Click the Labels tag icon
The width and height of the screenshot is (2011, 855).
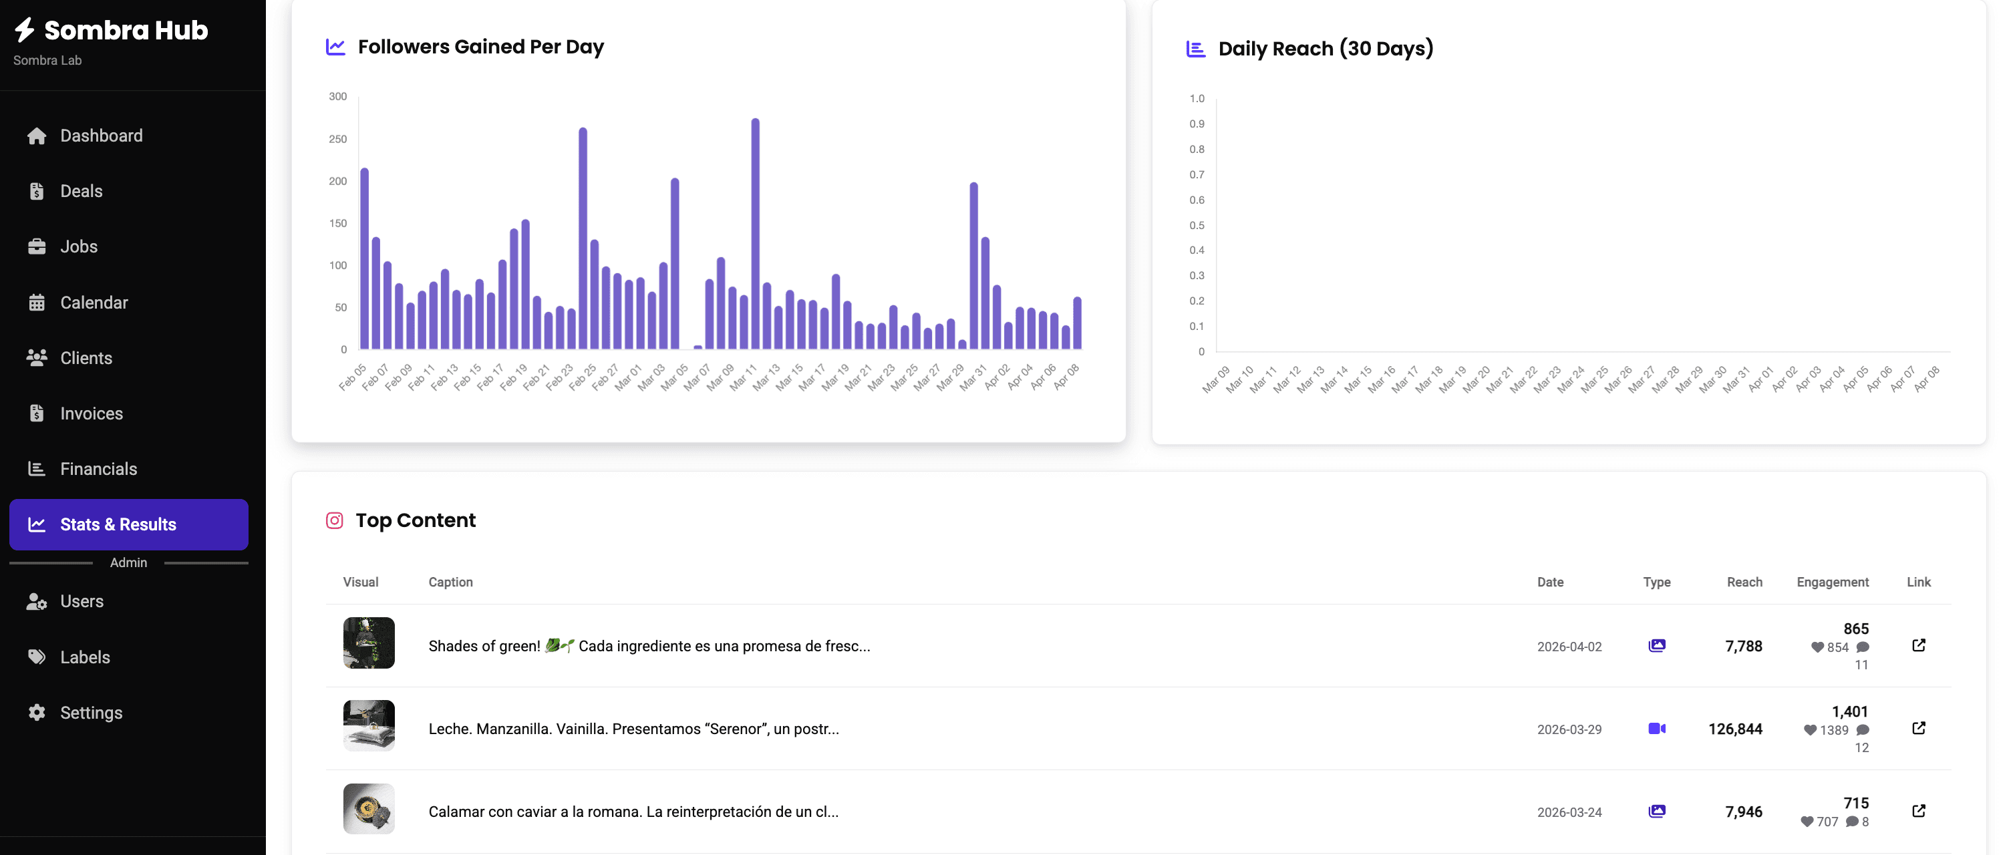[x=37, y=657]
